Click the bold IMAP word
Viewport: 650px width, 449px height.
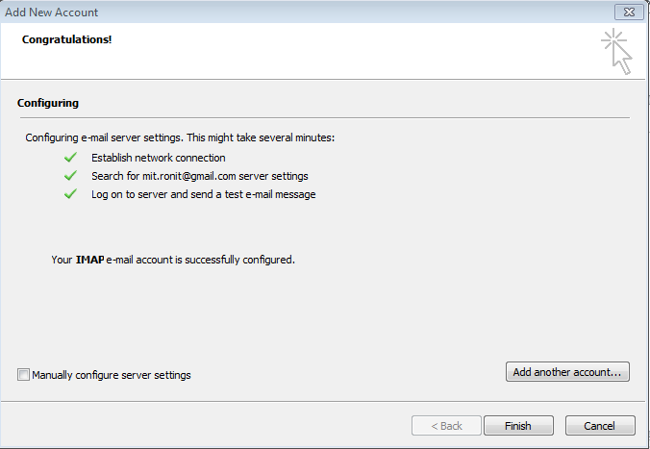90,260
